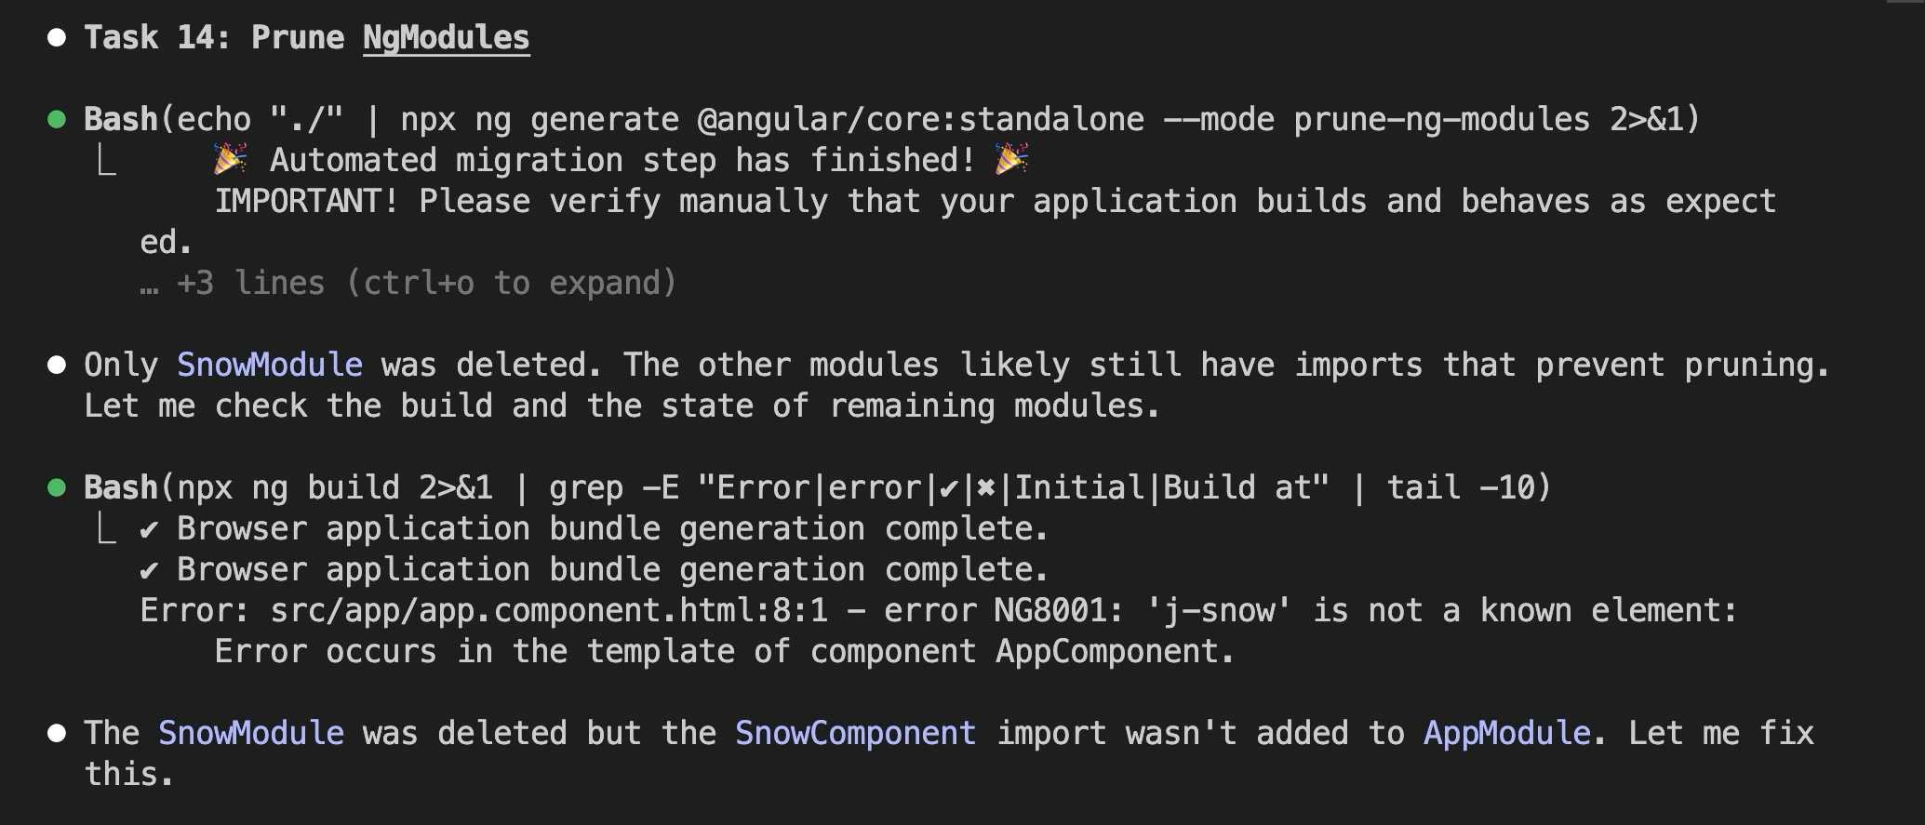Click the highlighted SnowModule in 'Only SnowModule was deleted'

[x=269, y=365]
